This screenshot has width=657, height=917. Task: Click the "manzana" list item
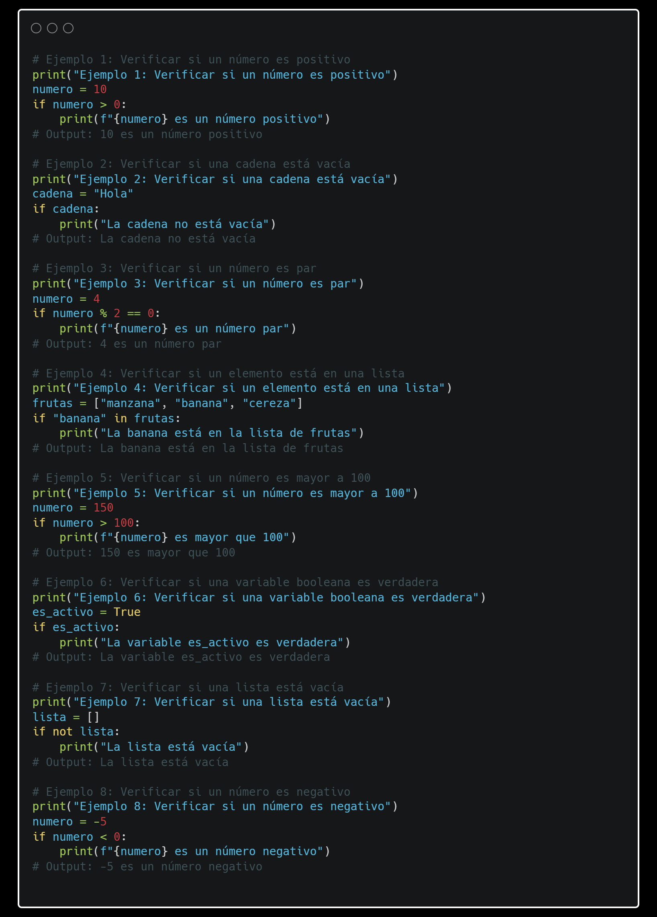130,403
